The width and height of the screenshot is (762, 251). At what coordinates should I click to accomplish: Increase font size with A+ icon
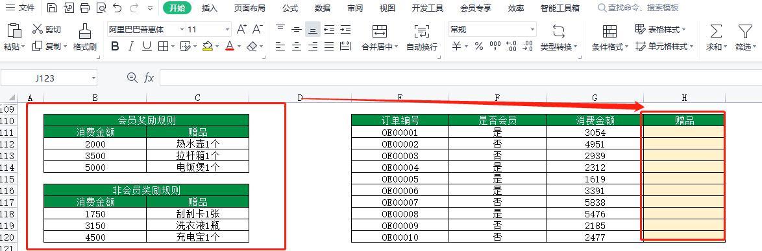[241, 30]
